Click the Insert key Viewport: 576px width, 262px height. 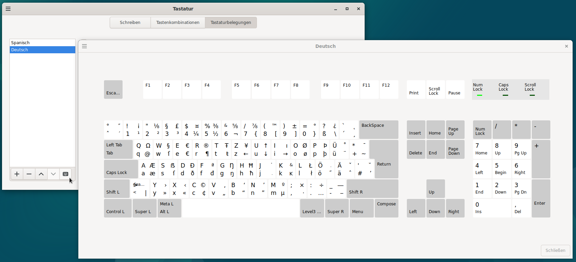pos(416,129)
